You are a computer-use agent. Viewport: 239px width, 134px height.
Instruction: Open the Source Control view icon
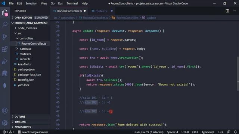[x=5, y=37]
